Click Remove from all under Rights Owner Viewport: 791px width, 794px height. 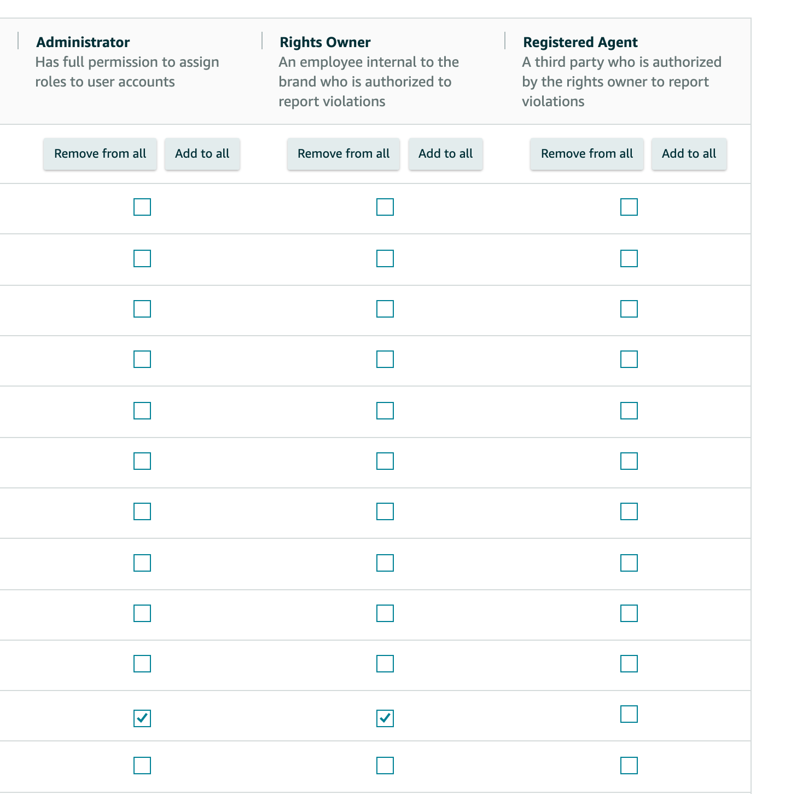coord(344,154)
